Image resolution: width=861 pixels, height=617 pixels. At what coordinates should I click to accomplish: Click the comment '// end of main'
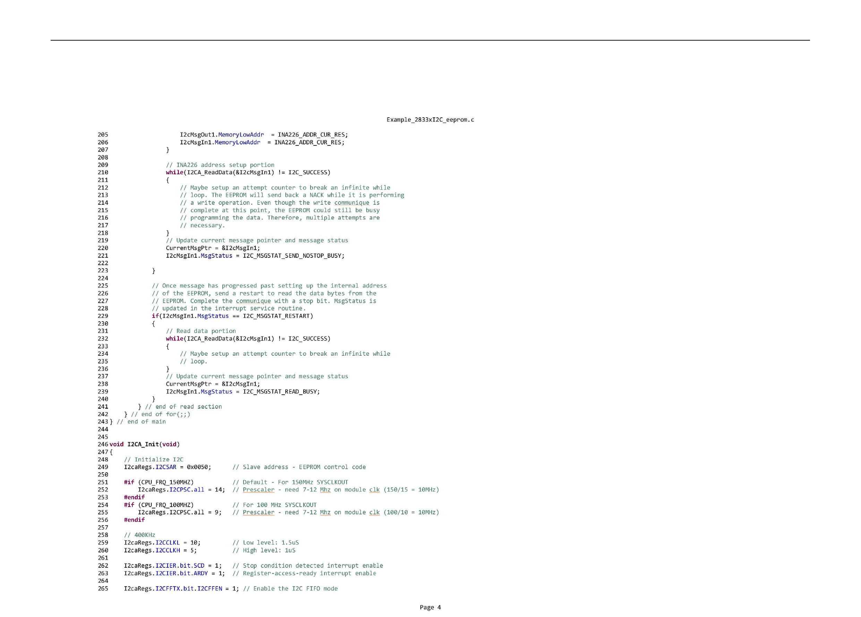click(x=141, y=422)
